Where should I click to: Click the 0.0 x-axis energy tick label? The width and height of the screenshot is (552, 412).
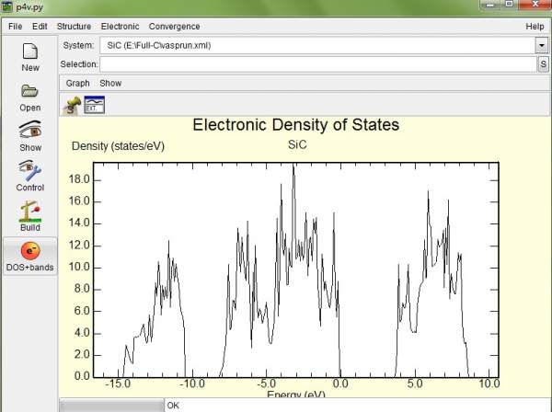pyautogui.click(x=340, y=383)
